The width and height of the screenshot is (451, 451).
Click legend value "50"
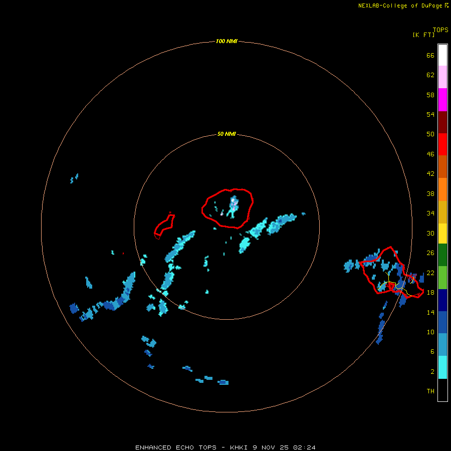click(x=430, y=134)
